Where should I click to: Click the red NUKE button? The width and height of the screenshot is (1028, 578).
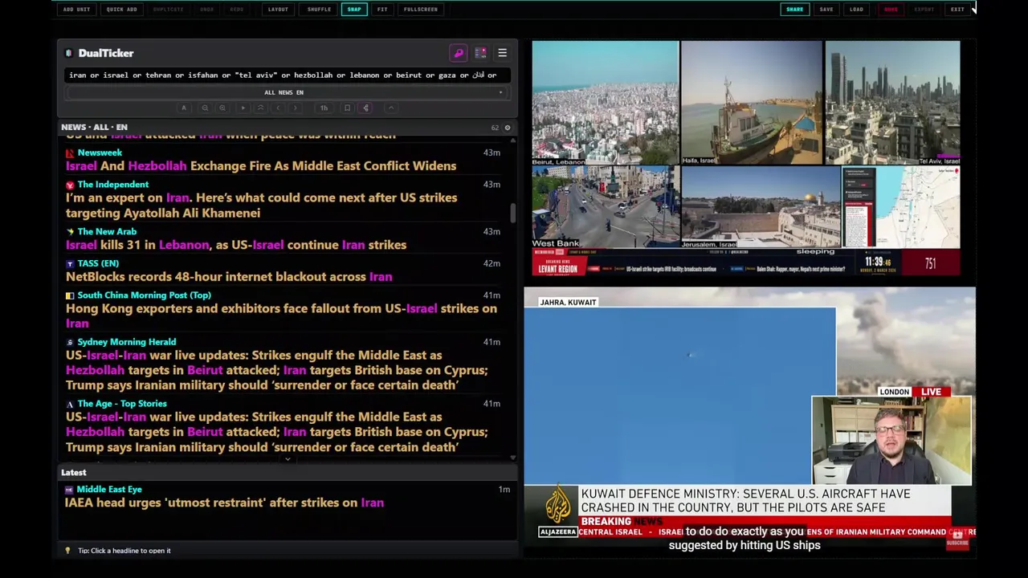[x=891, y=10]
